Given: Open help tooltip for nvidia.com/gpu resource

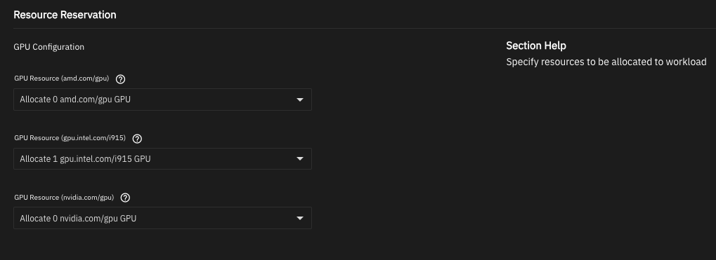Looking at the screenshot, I should (125, 198).
